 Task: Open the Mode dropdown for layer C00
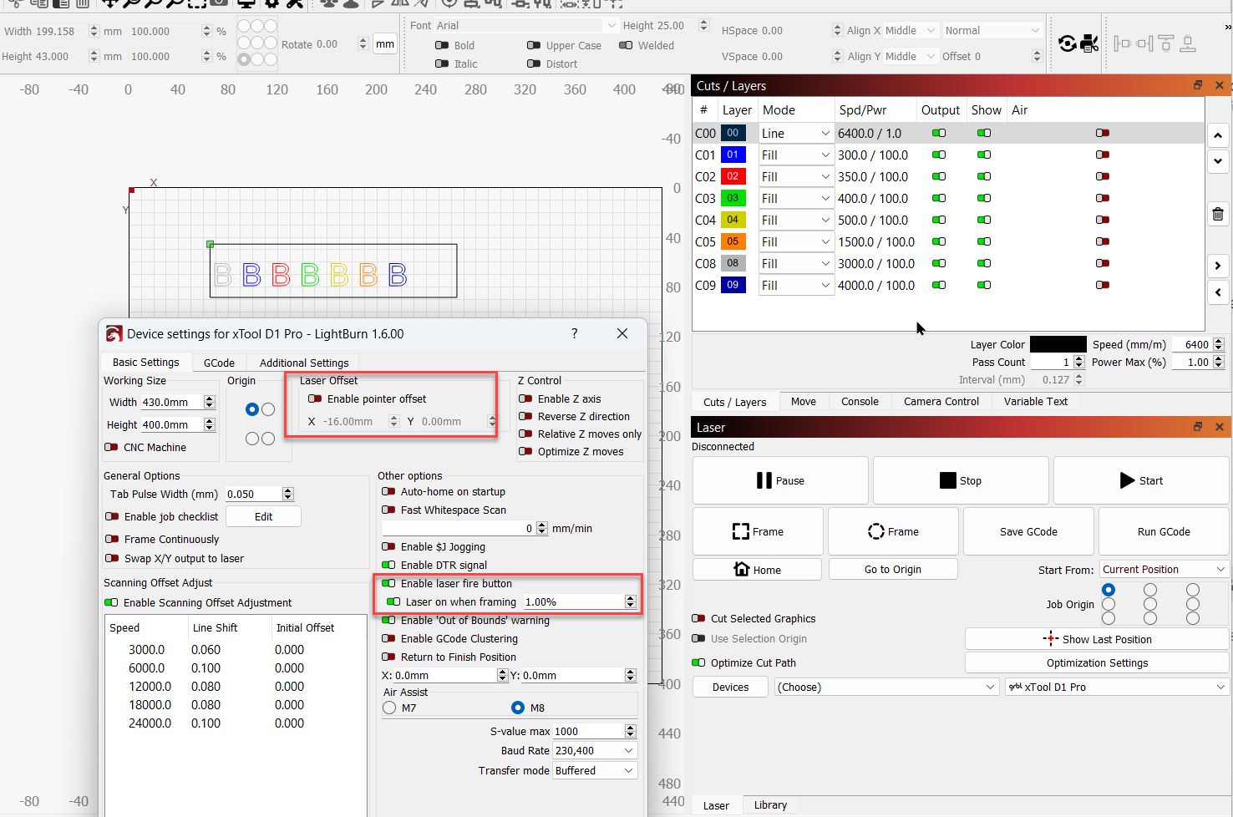(x=796, y=133)
